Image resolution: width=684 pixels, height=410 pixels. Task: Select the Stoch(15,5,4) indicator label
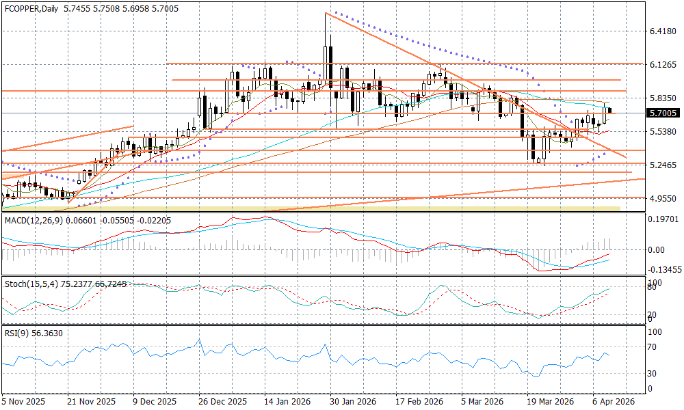tap(29, 282)
